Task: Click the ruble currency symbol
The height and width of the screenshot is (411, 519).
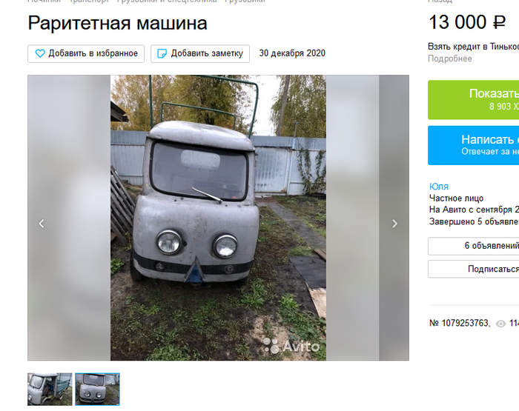Action: 500,22
